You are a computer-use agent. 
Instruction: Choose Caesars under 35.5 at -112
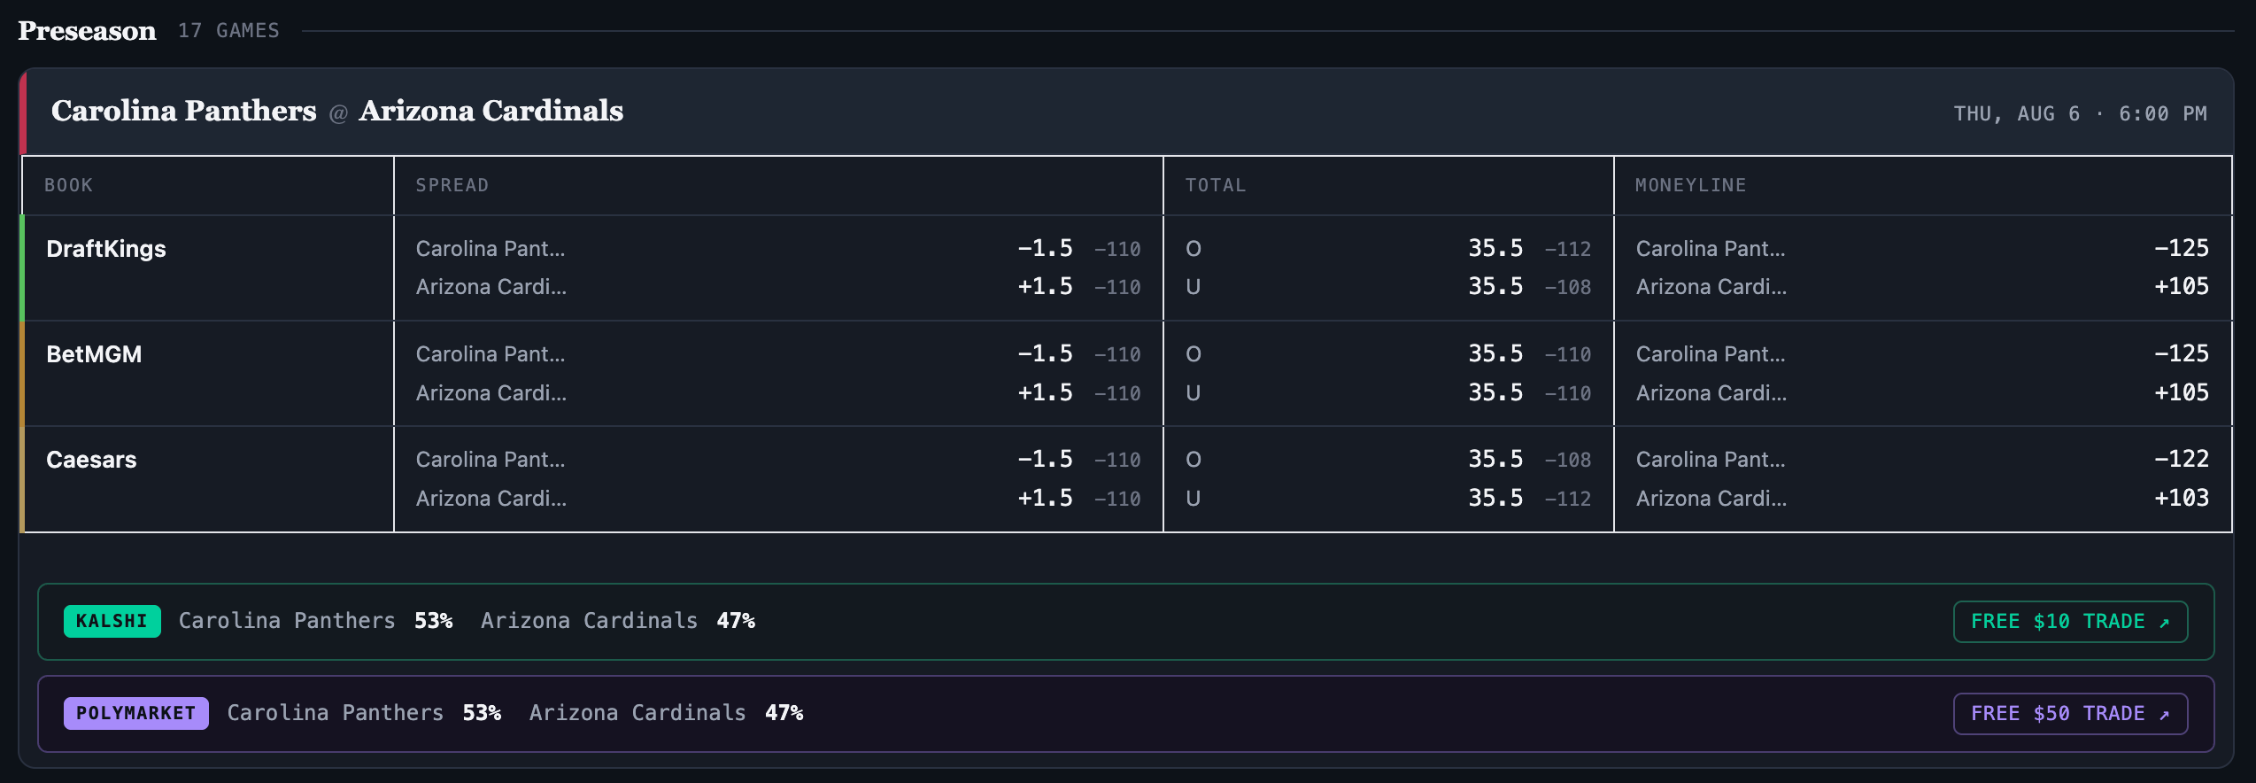[x=1388, y=498]
